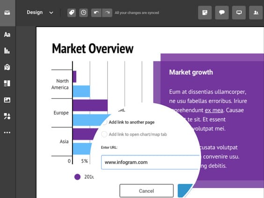The image size is (264, 198).
Task: Undo the last change
Action: [96, 13]
